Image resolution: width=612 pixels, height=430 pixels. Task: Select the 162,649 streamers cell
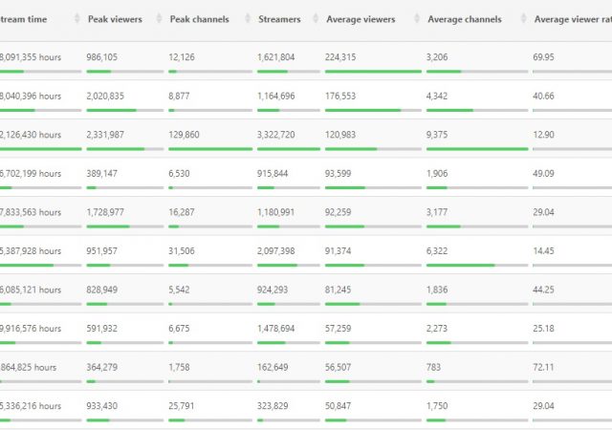(x=276, y=367)
